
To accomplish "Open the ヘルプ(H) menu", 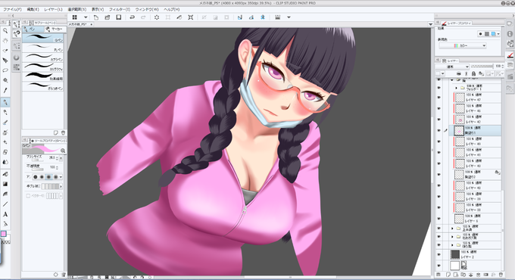I will (x=172, y=10).
